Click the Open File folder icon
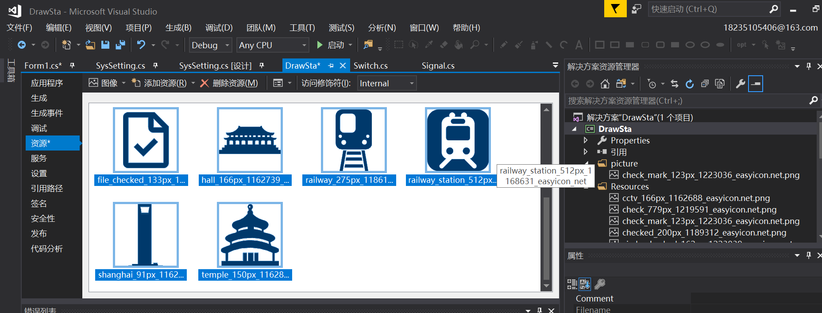 pyautogui.click(x=90, y=45)
